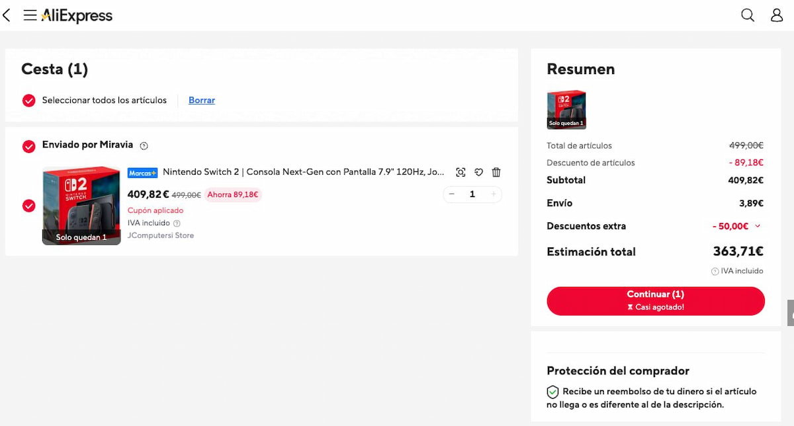Decrease quantity with minus button
This screenshot has height=426, width=794.
452,194
